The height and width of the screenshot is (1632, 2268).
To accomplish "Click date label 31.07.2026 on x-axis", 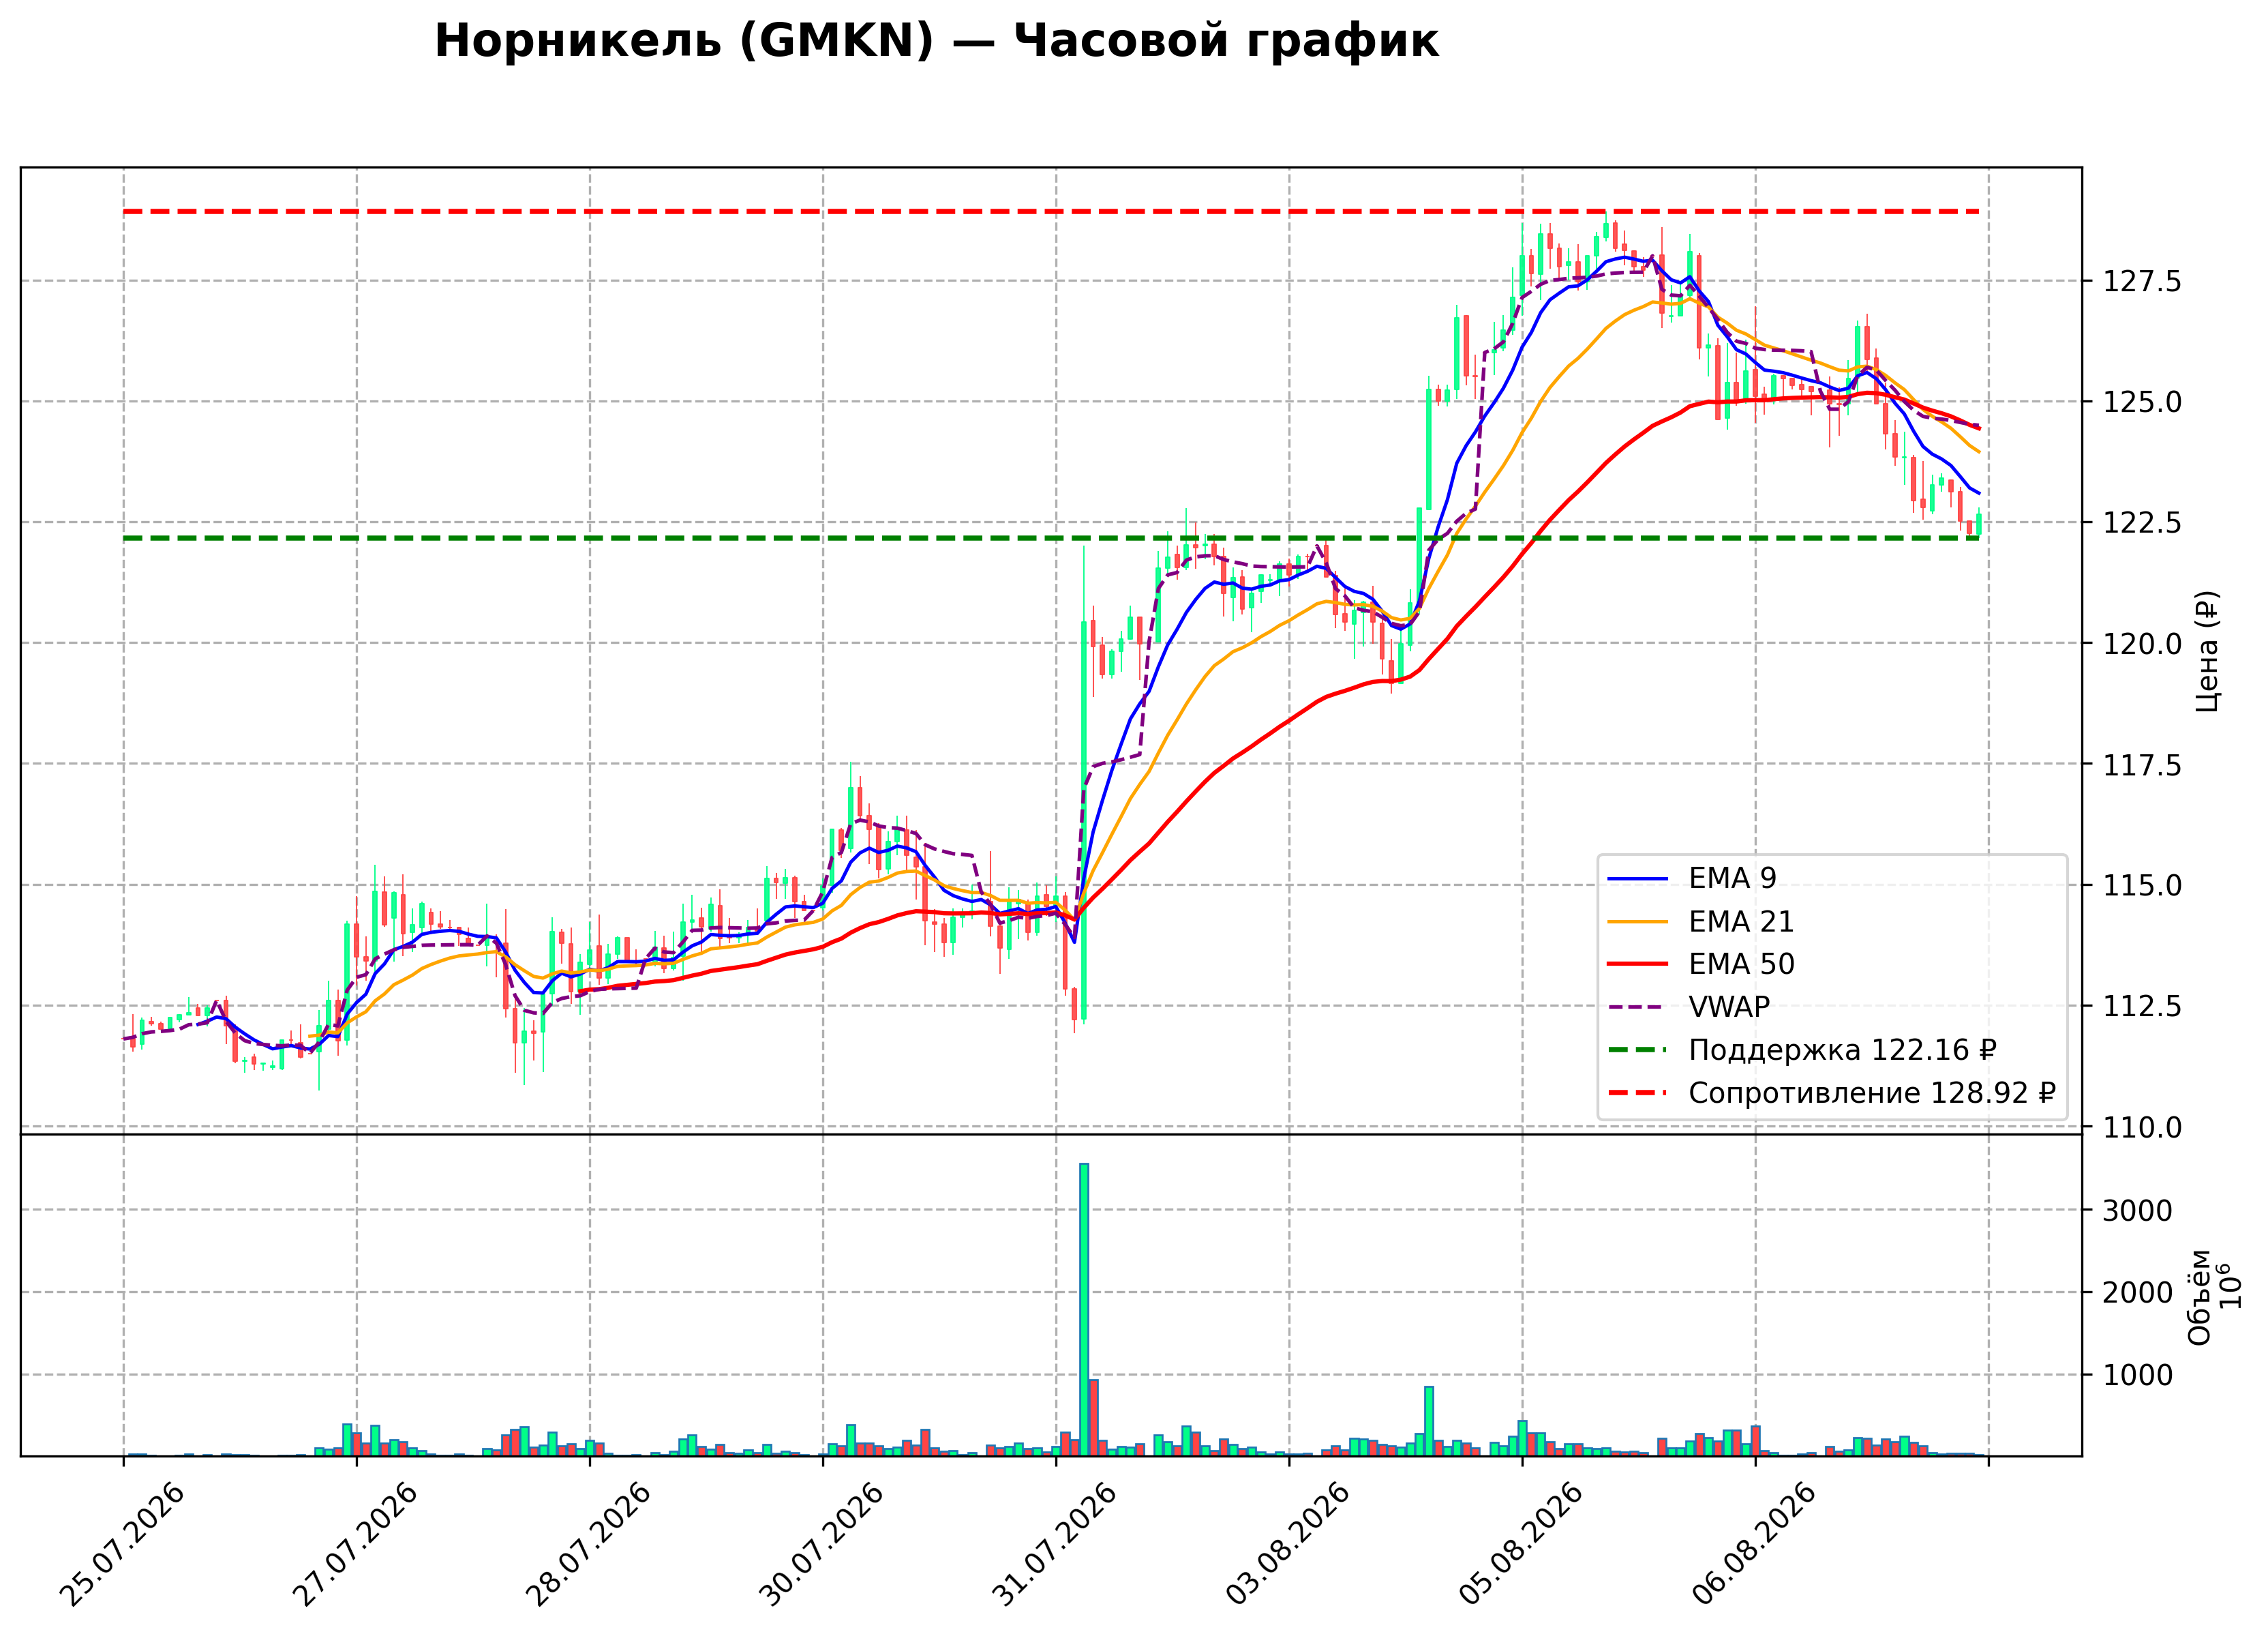I will (1054, 1544).
